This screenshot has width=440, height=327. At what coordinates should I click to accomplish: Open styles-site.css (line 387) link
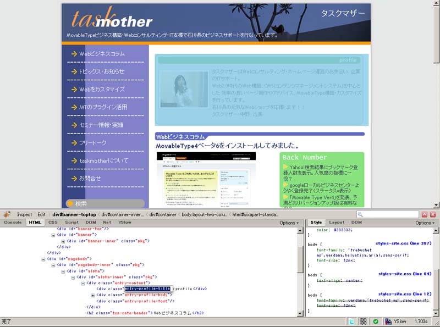point(404,243)
